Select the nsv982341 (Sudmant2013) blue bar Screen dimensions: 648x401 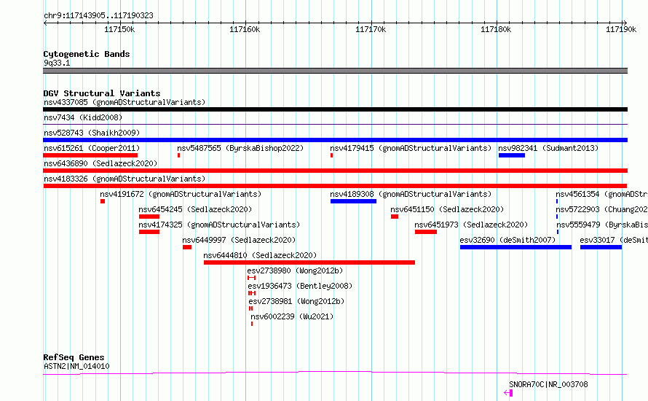[x=512, y=155]
